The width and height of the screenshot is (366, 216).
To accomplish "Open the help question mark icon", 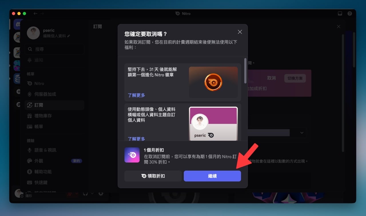I will (349, 13).
